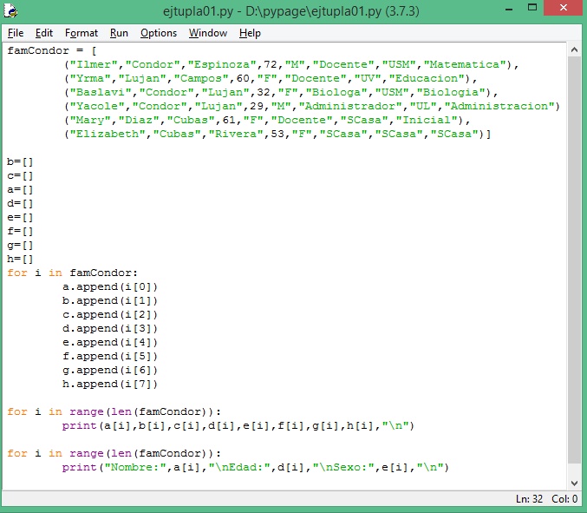The image size is (587, 513).
Task: Click the window title ejtupla01.py text
Action: tap(290, 11)
